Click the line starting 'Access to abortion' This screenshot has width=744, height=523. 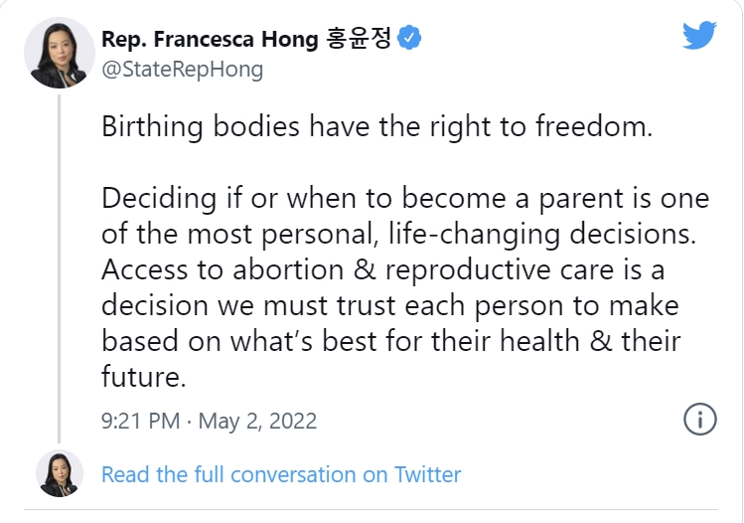(x=382, y=269)
